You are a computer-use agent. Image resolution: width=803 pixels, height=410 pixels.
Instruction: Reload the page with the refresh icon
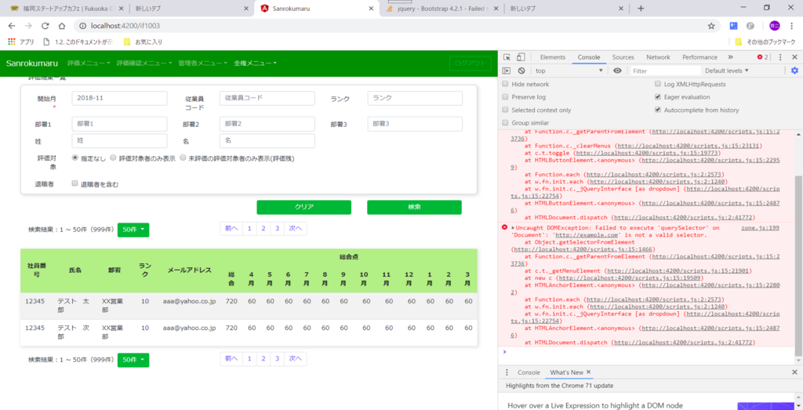(45, 26)
